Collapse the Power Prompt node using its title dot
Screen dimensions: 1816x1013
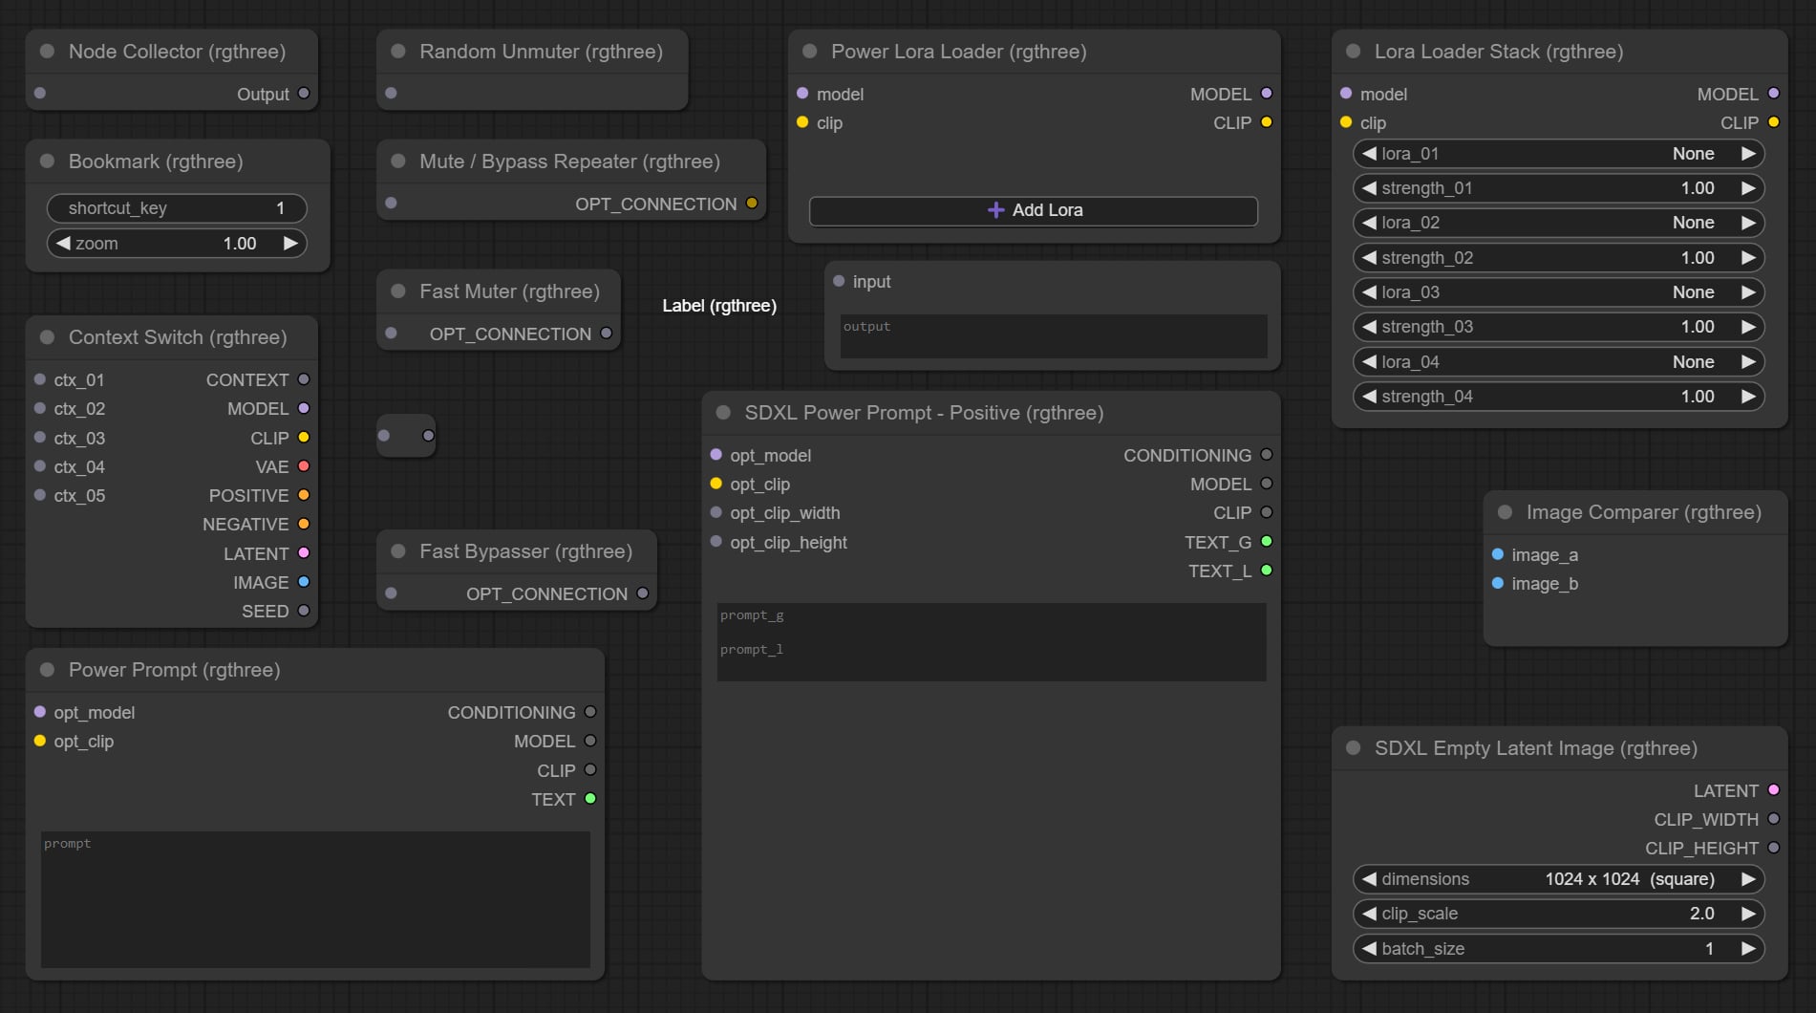click(x=47, y=670)
